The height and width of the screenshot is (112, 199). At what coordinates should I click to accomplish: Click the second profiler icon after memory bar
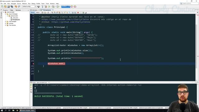tap(75, 7)
